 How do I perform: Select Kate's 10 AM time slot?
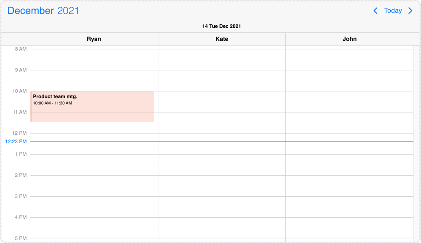pos(222,102)
